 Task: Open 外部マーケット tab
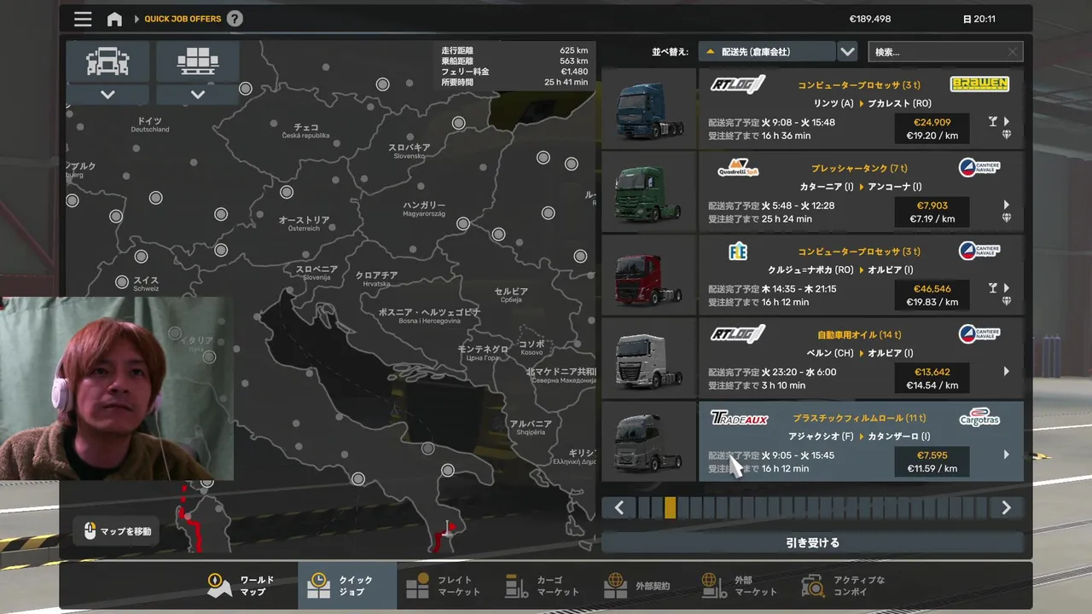pyautogui.click(x=742, y=586)
